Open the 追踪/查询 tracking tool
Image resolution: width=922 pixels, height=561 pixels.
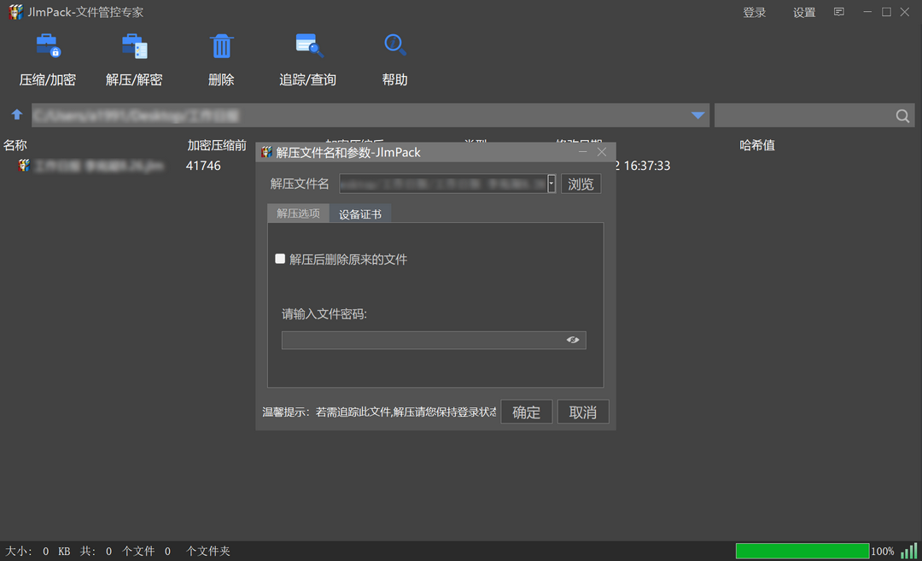coord(307,57)
